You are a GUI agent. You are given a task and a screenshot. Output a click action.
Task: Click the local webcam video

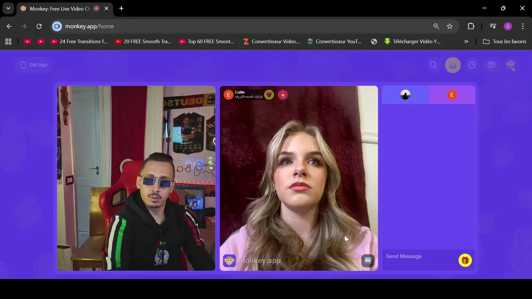click(136, 178)
